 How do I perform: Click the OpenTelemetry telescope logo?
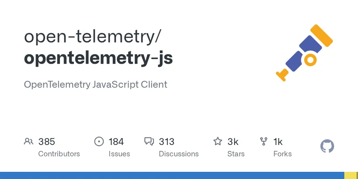[305, 53]
